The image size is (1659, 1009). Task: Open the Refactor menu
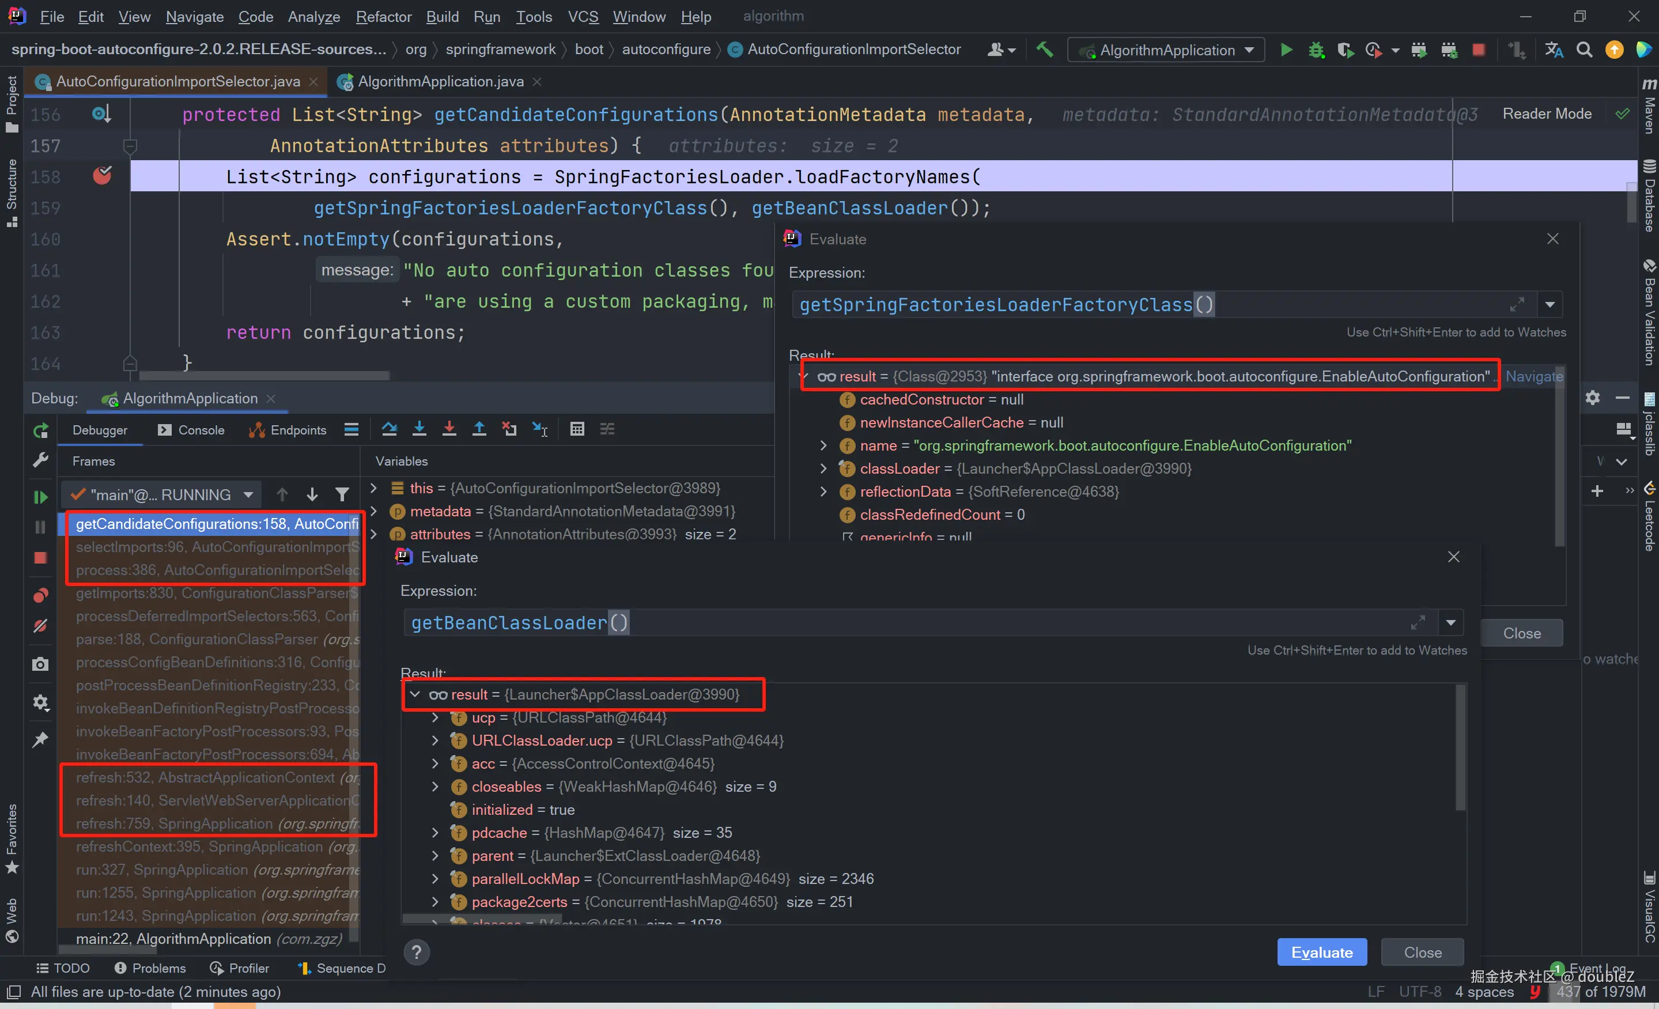[383, 16]
